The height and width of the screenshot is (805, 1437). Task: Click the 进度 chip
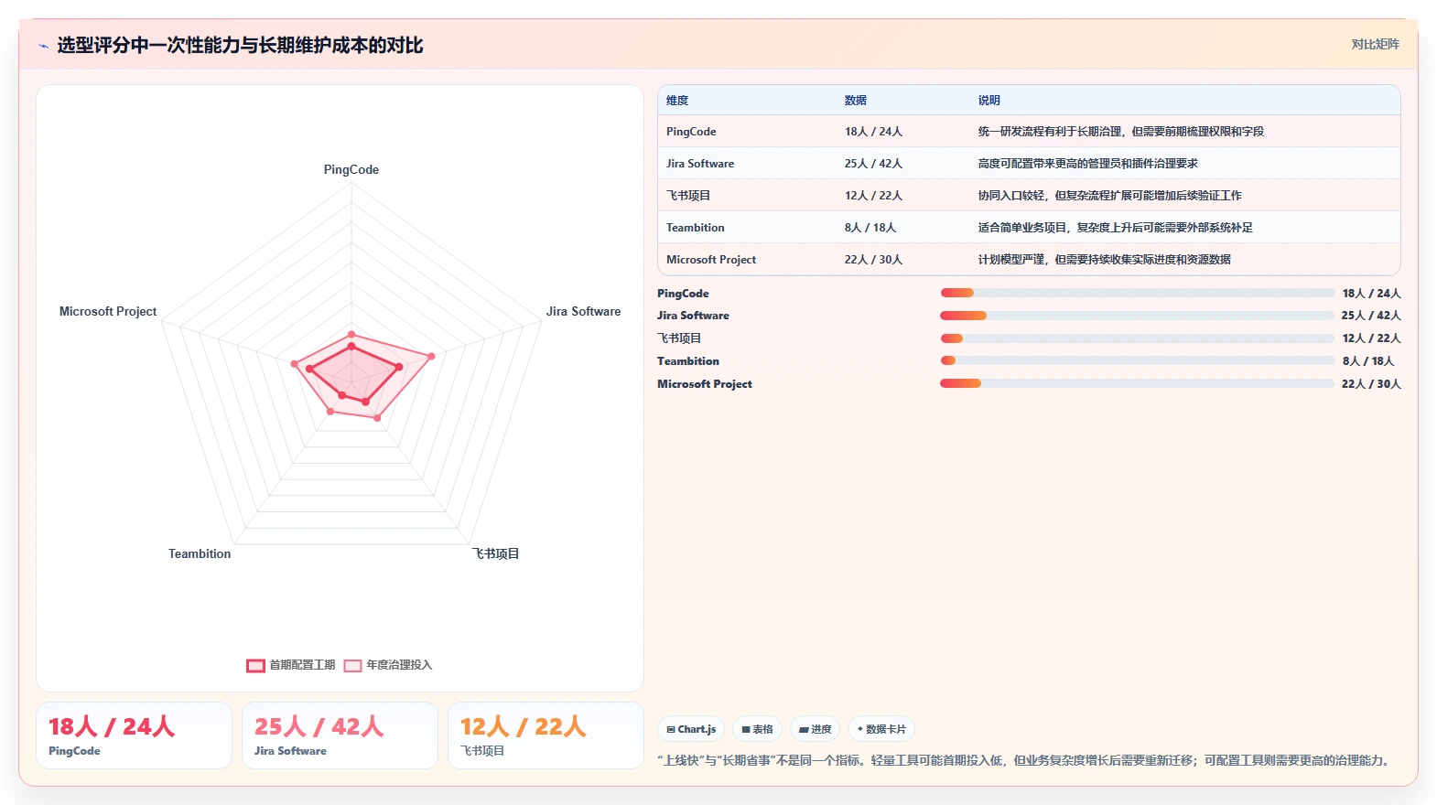tap(815, 729)
